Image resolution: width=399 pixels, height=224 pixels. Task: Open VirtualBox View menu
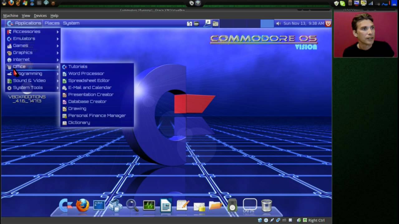click(x=26, y=16)
